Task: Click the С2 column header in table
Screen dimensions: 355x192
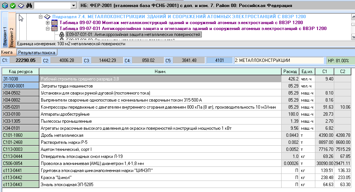Action: [342, 72]
